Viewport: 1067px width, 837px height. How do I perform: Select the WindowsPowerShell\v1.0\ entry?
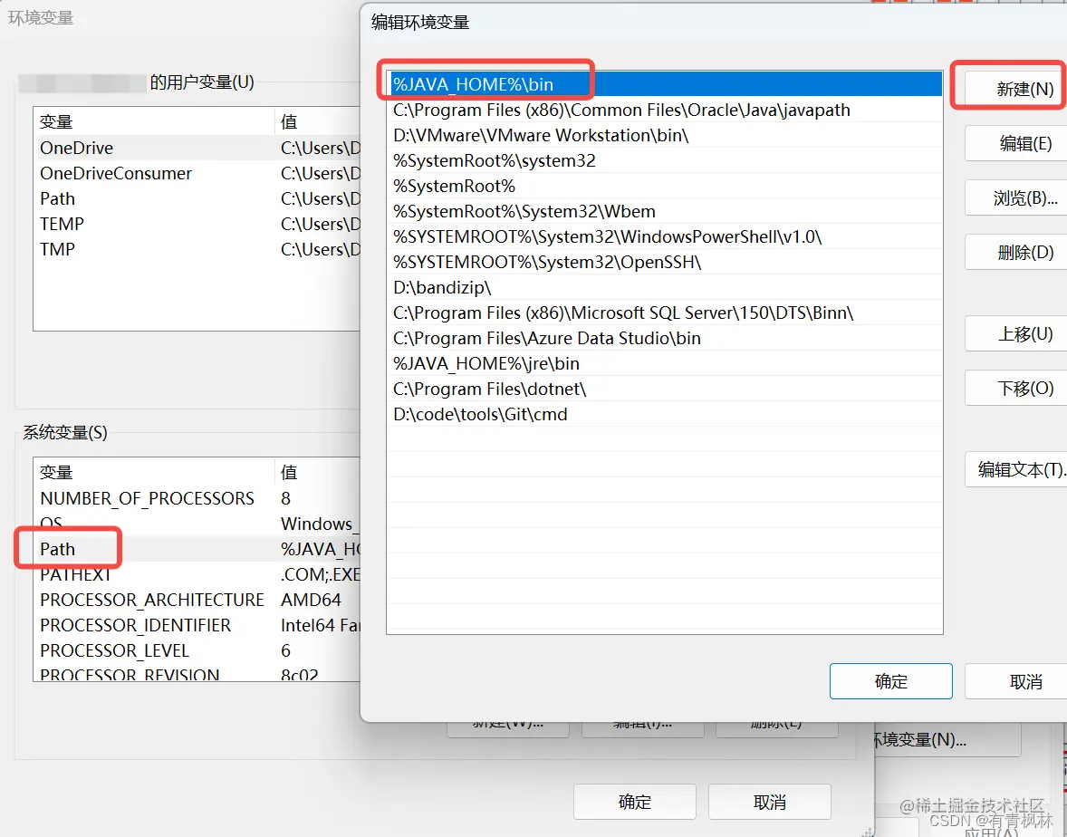[666, 236]
